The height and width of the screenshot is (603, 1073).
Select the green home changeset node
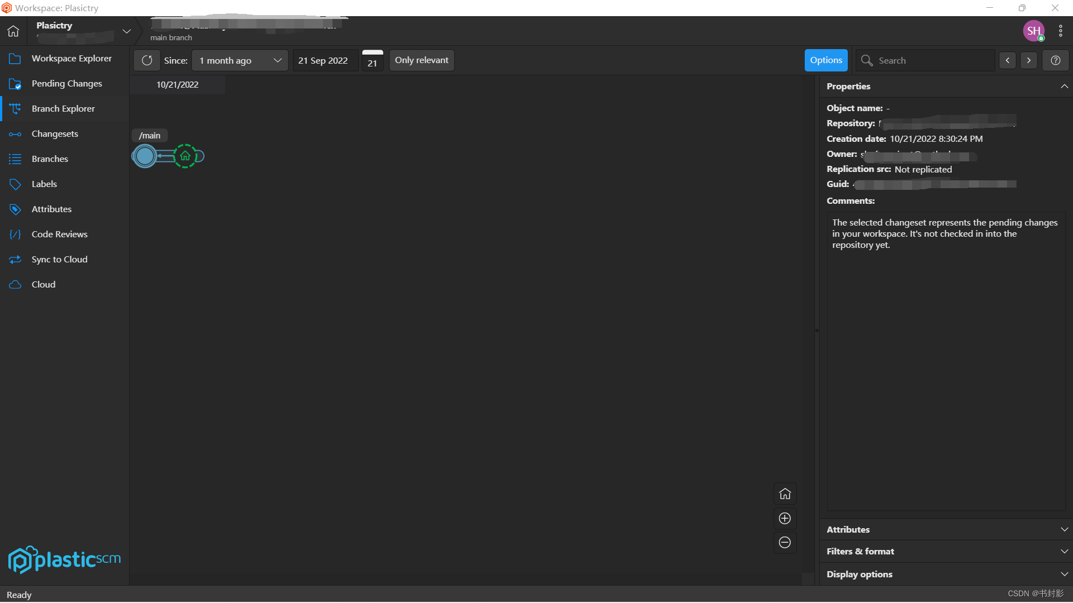click(185, 156)
